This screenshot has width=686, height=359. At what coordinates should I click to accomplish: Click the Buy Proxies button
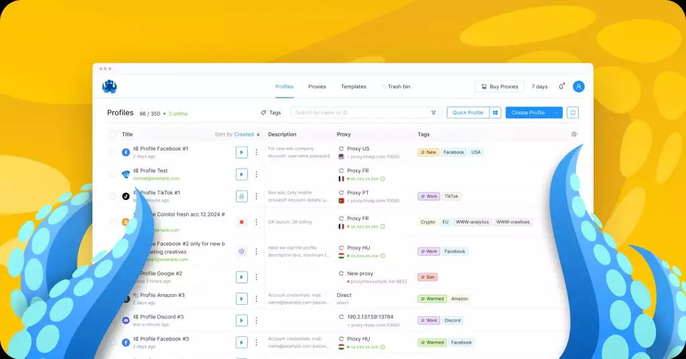[500, 86]
